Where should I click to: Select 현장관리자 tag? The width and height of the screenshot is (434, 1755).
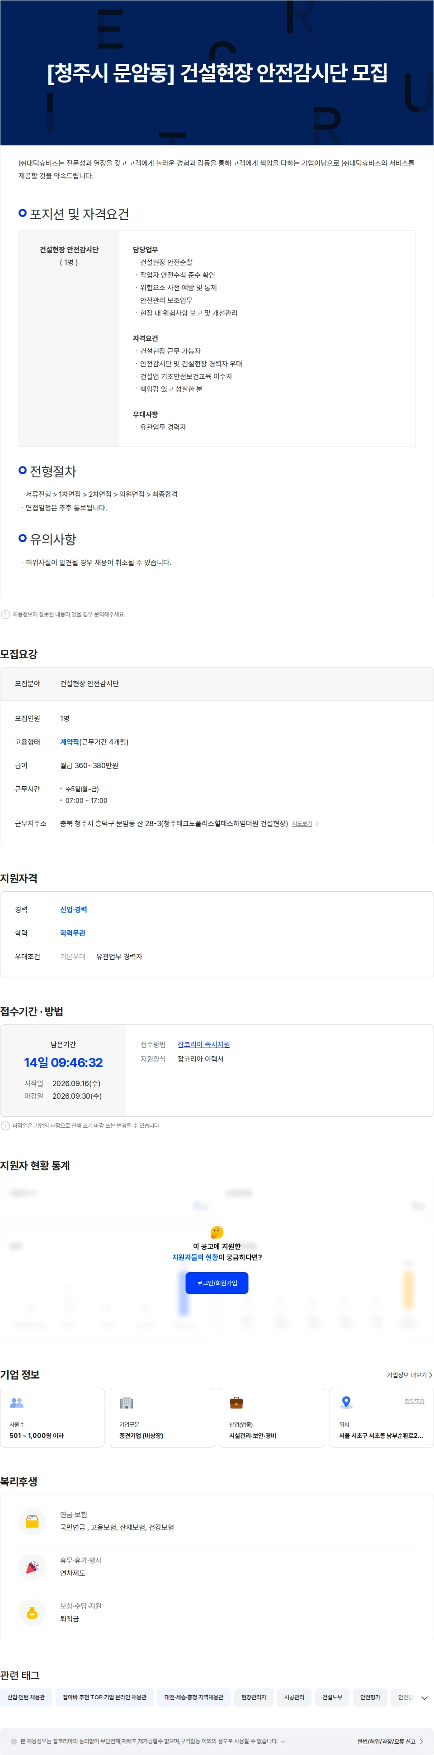254,1697
